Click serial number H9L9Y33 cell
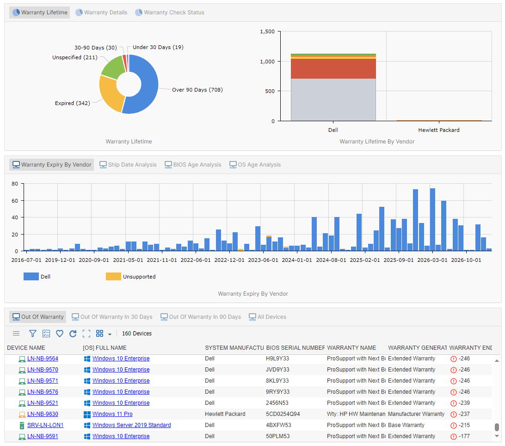The width and height of the screenshot is (505, 446). point(277,359)
